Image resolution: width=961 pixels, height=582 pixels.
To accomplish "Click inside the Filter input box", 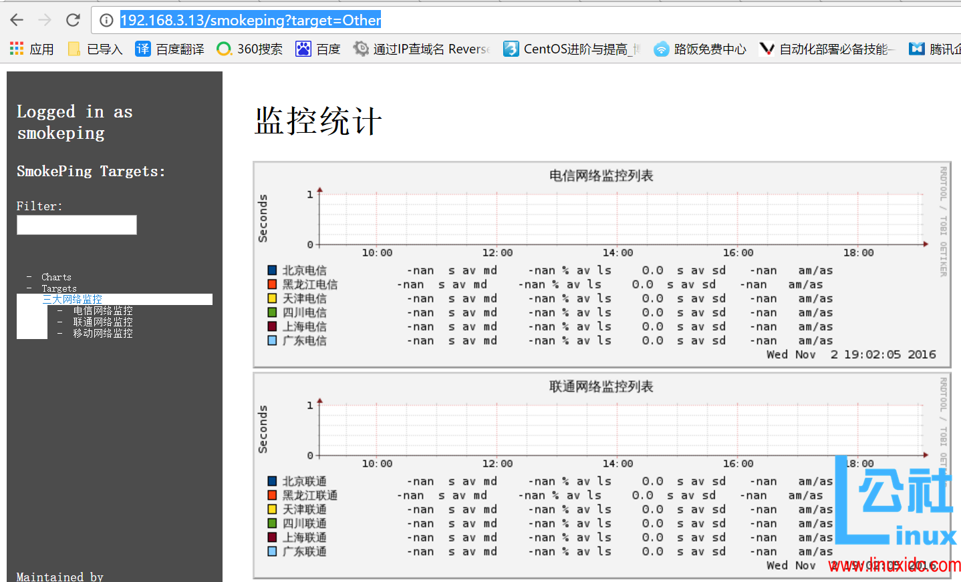I will pos(76,224).
